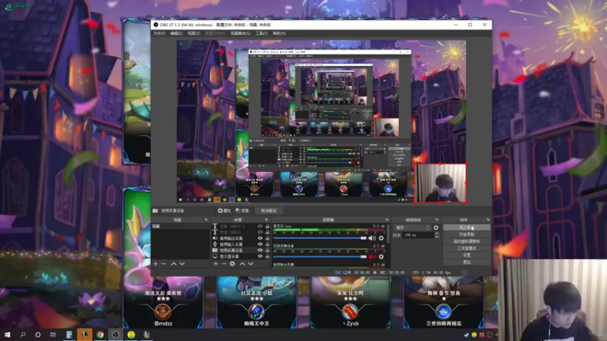Open the 场景集合(S) menu

(x=240, y=33)
